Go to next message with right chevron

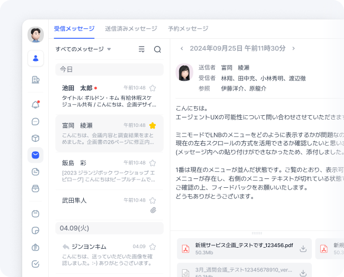point(294,49)
